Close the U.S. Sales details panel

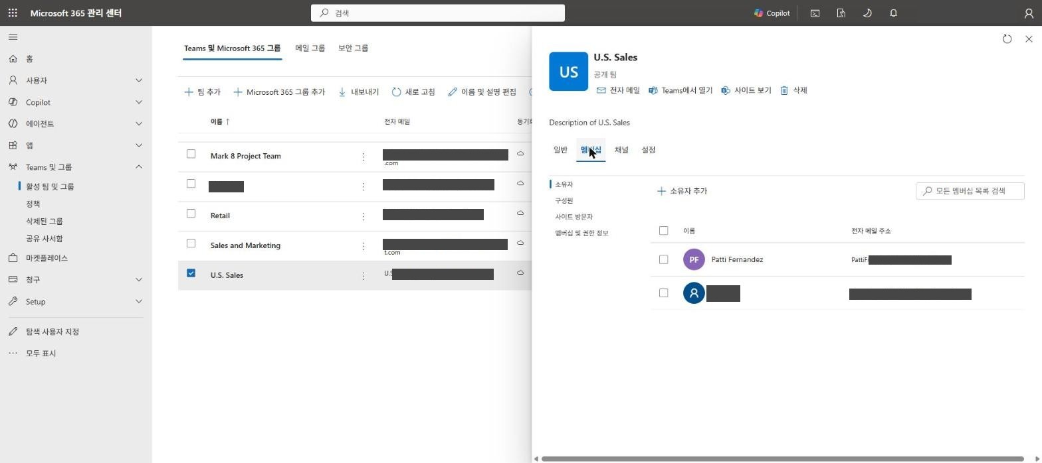(1029, 39)
